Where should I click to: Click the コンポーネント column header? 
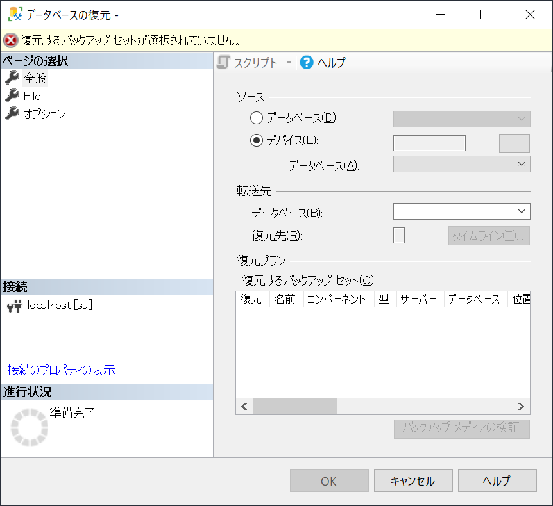pos(339,299)
